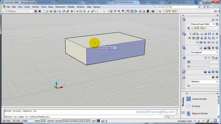Toggle DYN dynamic input in status bar

[88, 121]
